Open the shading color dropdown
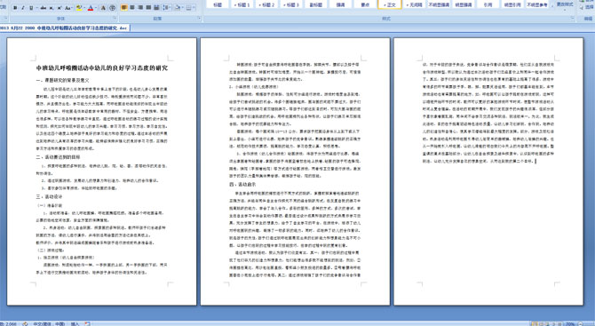 pyautogui.click(x=183, y=8)
